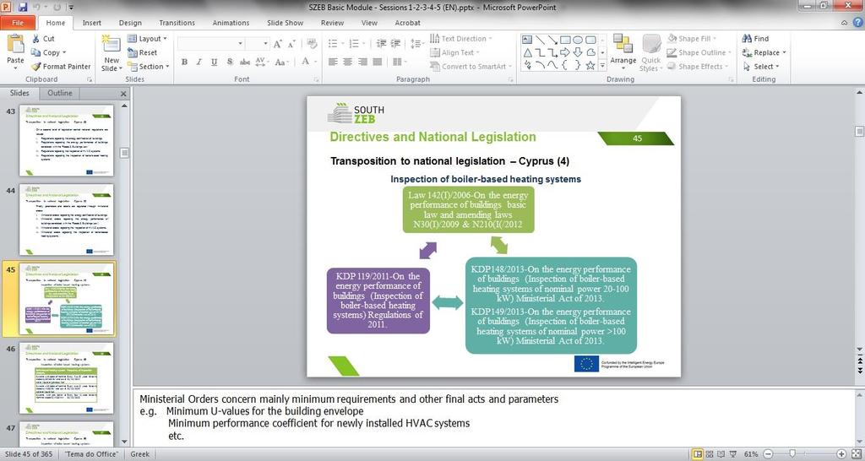Select slide 44 thumbnail

click(x=66, y=220)
